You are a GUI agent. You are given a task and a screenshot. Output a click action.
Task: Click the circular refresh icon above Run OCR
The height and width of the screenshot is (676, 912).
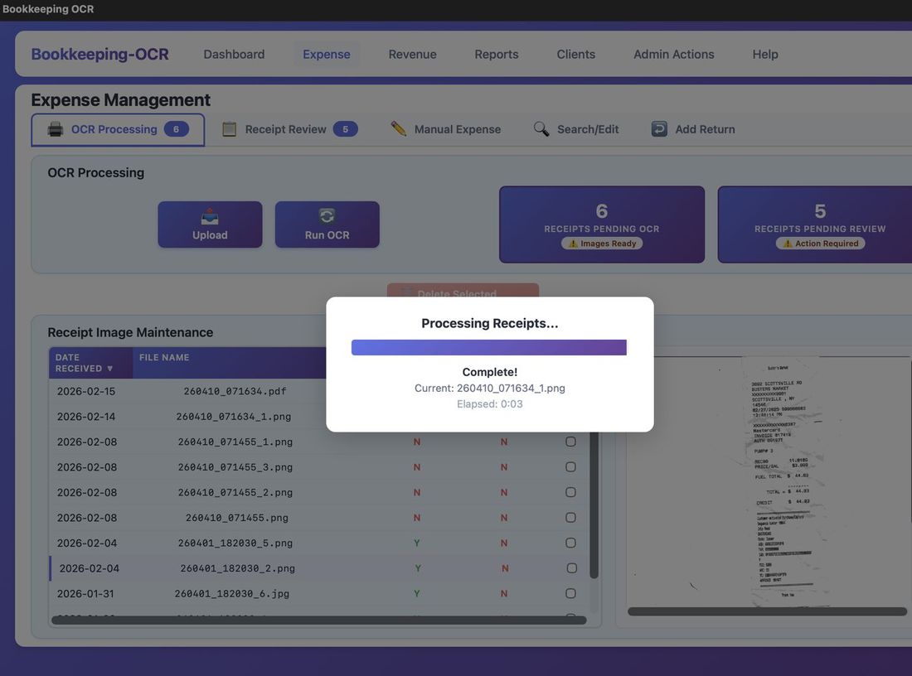[x=327, y=215]
